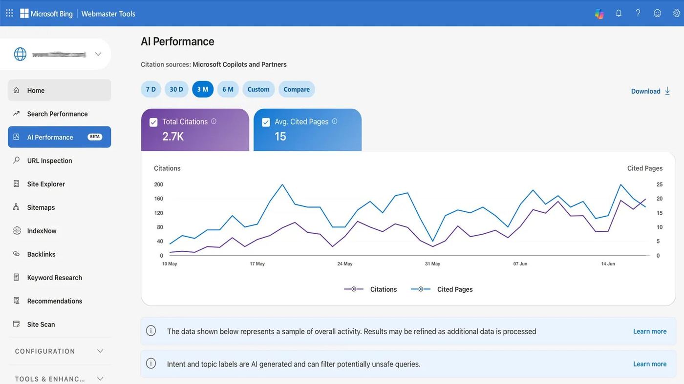This screenshot has width=684, height=384.
Task: Open Site Scan page
Action: 60,324
